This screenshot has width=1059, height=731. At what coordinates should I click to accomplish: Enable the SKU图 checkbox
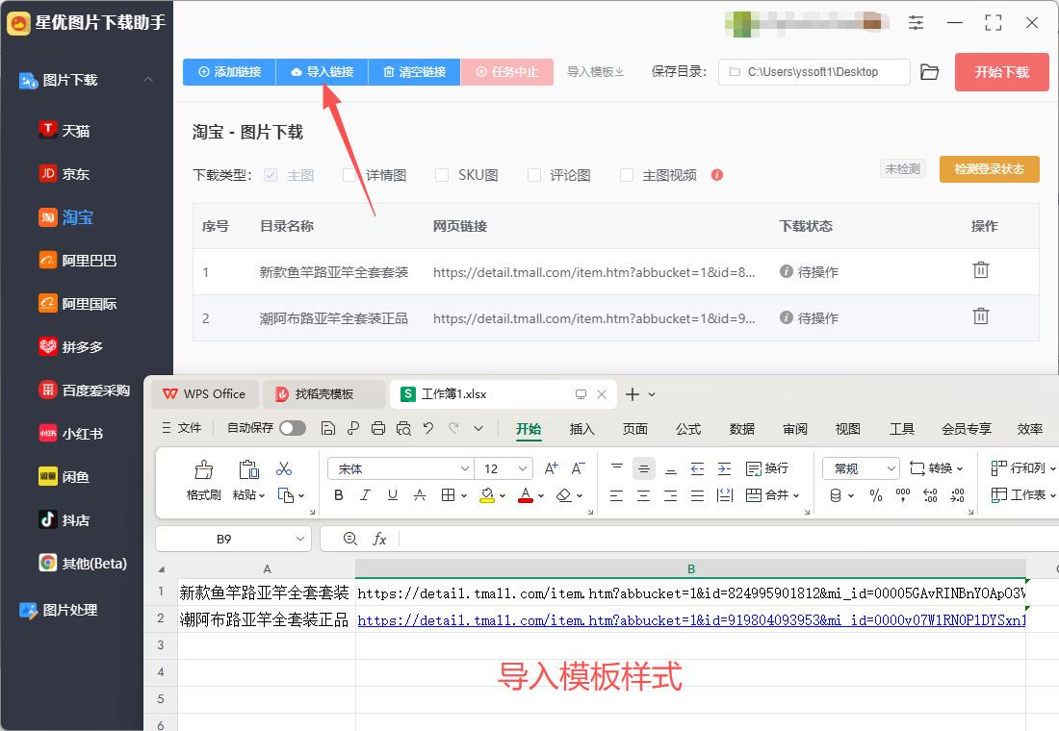[x=442, y=175]
